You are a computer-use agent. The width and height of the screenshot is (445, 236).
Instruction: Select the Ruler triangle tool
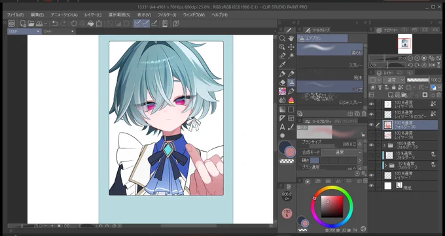(x=282, y=118)
